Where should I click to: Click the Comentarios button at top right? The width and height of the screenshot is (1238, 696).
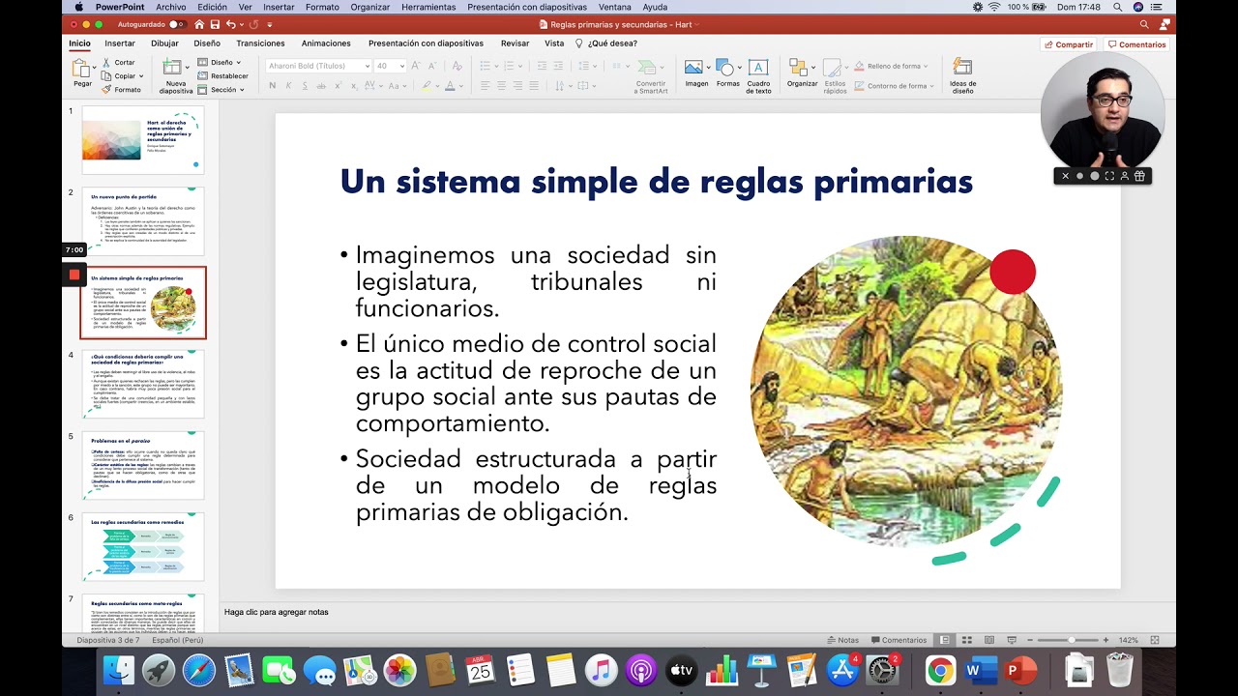1136,44
